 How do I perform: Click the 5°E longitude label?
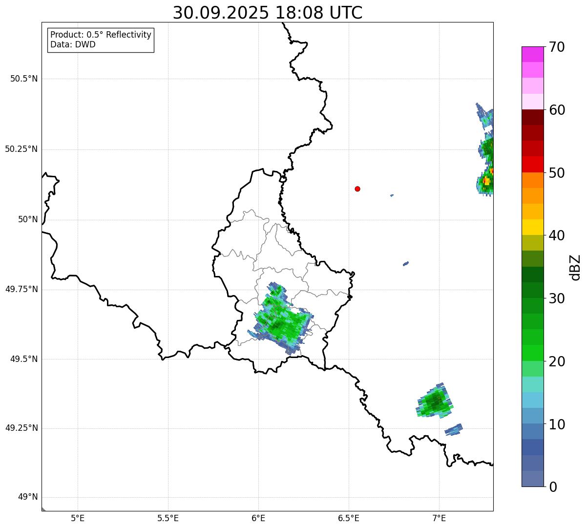(78, 518)
